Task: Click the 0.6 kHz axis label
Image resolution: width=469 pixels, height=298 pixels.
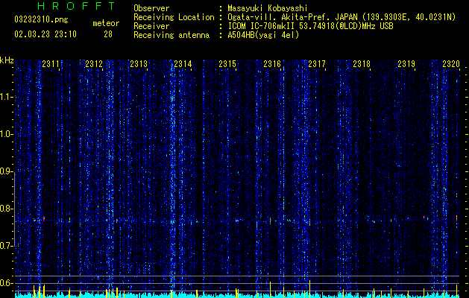Action: coord(6,283)
